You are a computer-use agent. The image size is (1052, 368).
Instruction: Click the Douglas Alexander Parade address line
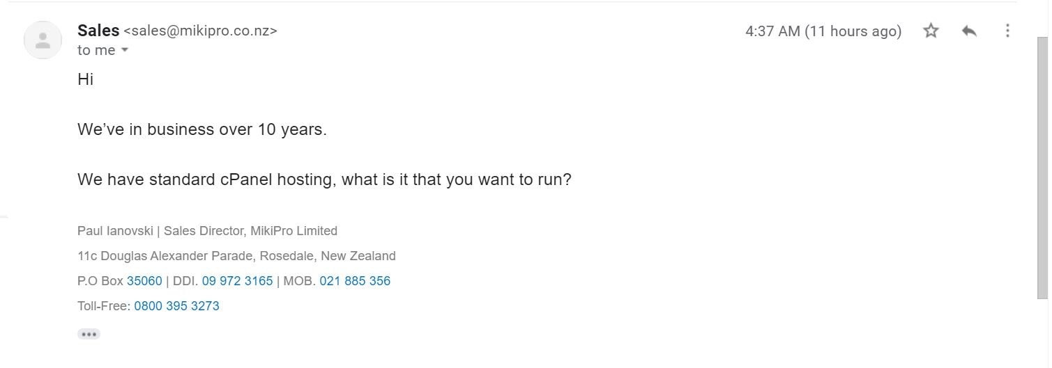click(236, 256)
